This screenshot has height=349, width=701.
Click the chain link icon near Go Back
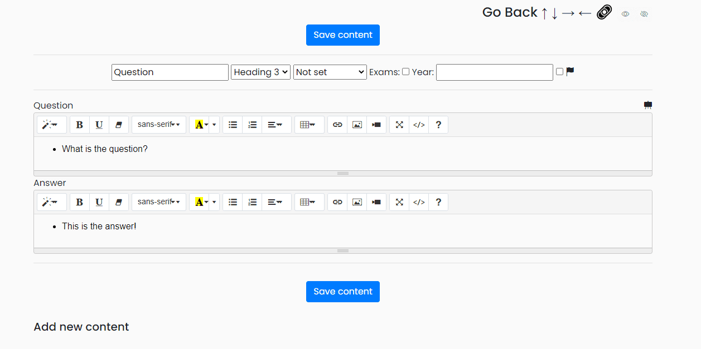point(604,12)
